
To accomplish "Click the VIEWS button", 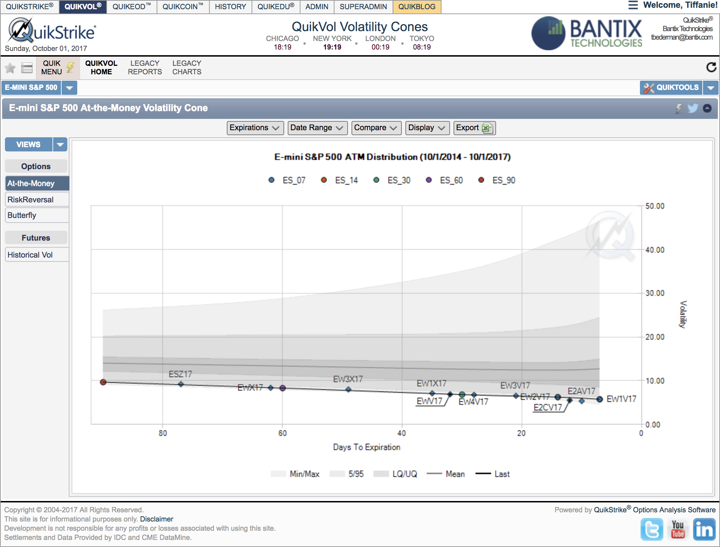I will pos(28,144).
